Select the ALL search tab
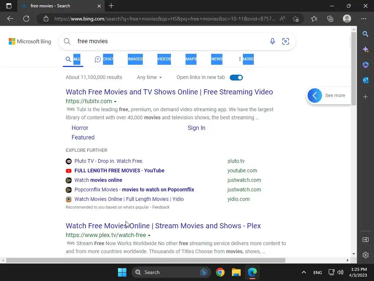Viewport: 374px width, 281px height. point(73,59)
